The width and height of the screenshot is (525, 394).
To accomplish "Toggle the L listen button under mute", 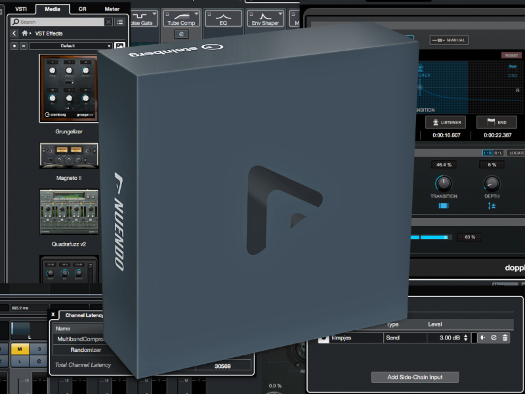I will coord(20,361).
